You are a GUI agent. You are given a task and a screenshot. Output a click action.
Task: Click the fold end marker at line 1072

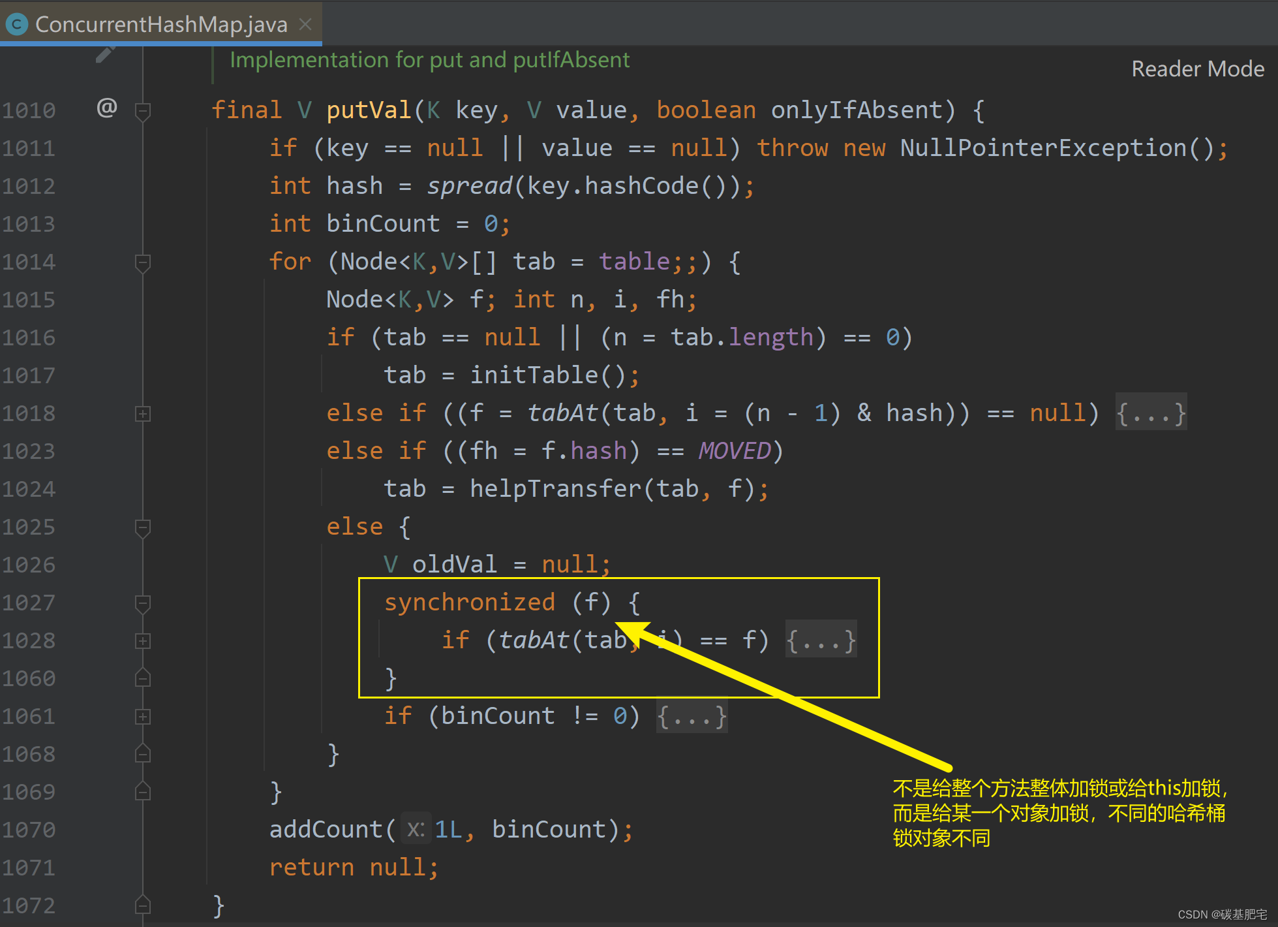point(143,905)
